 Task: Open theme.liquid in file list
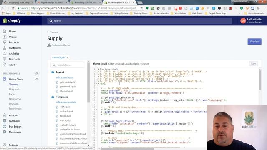tap(67, 91)
